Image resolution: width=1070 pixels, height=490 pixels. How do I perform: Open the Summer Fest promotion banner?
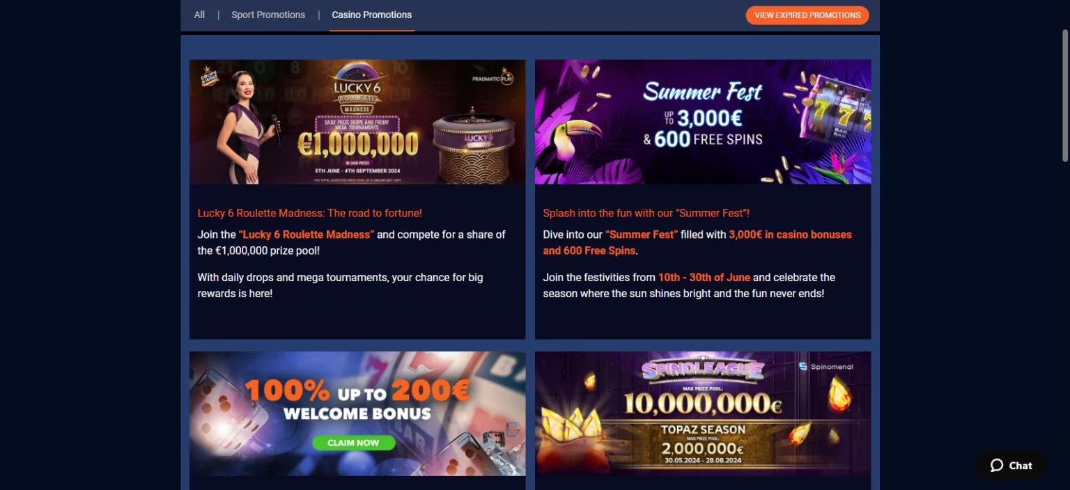(x=703, y=122)
